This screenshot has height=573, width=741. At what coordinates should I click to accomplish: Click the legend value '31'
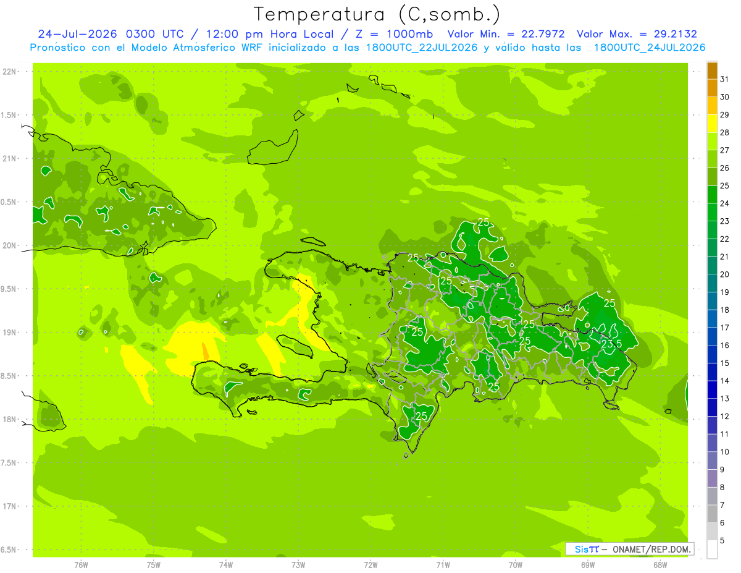point(725,79)
